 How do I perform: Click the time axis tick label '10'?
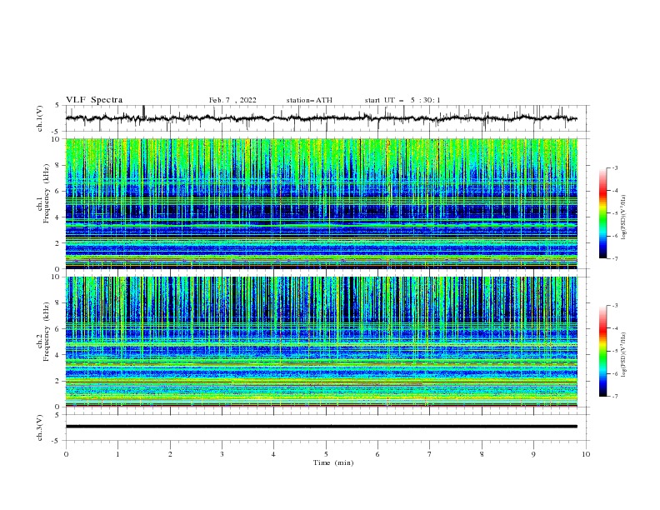tap(586, 454)
